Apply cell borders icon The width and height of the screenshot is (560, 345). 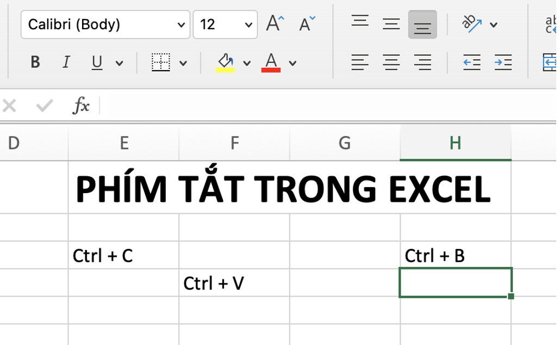click(161, 62)
